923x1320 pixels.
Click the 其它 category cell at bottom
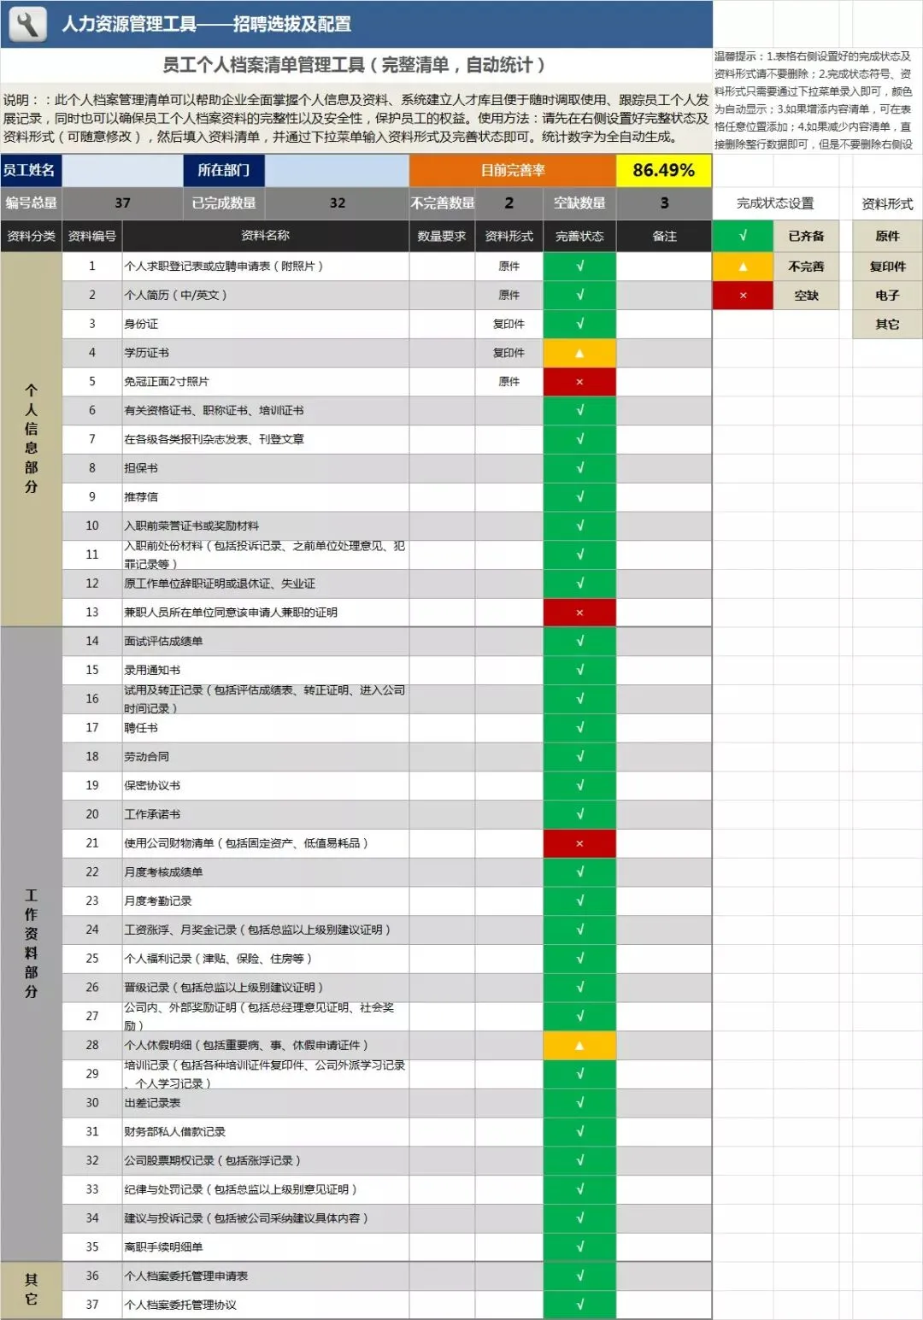tap(32, 1290)
